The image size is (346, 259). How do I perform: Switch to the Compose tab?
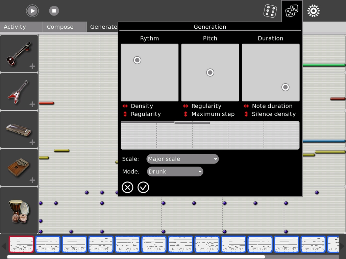click(x=64, y=27)
